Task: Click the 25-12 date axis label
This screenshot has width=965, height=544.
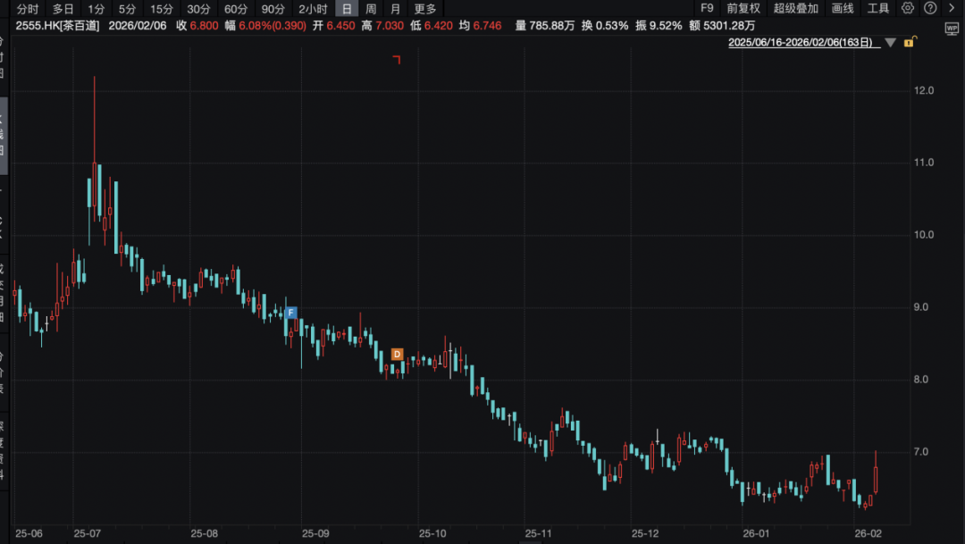Action: (645, 533)
